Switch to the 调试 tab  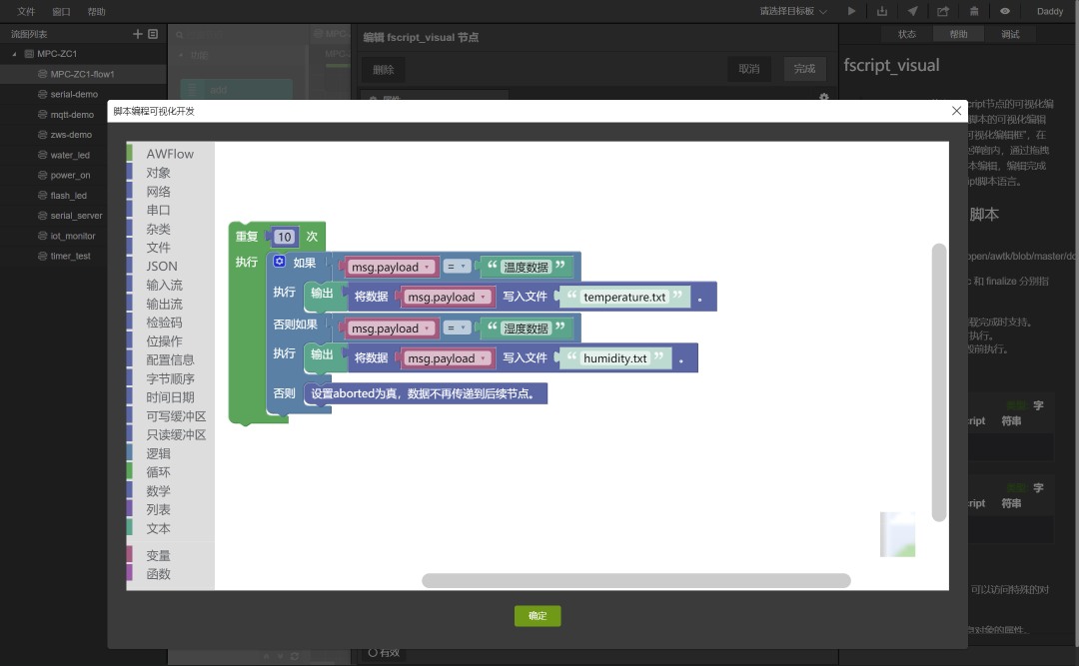[1009, 34]
